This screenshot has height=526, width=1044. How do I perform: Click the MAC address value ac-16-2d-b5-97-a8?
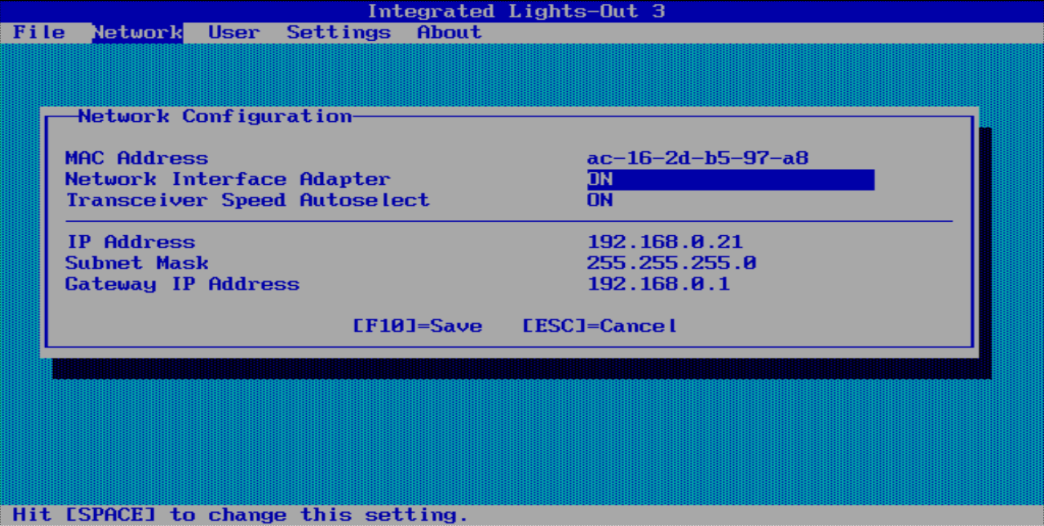(x=698, y=158)
